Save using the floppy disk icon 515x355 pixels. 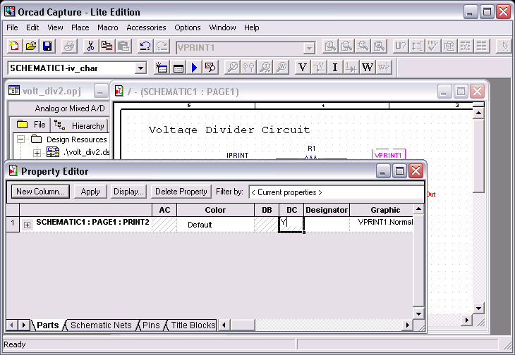pos(47,46)
